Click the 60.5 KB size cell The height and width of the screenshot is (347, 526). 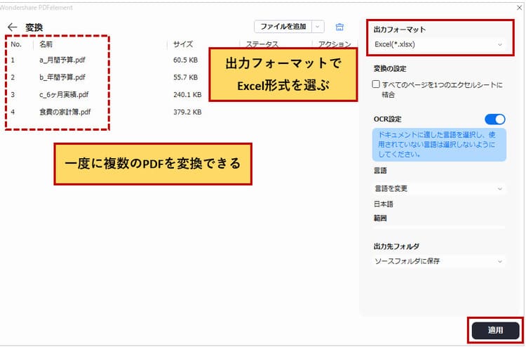coord(186,60)
